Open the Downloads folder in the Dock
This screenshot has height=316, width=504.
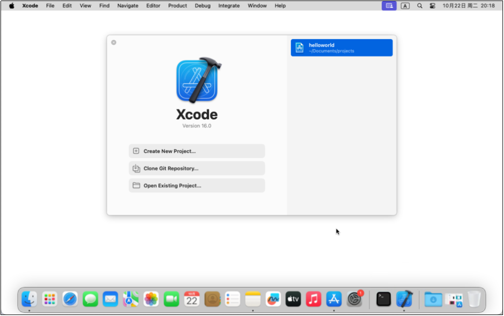(x=433, y=299)
